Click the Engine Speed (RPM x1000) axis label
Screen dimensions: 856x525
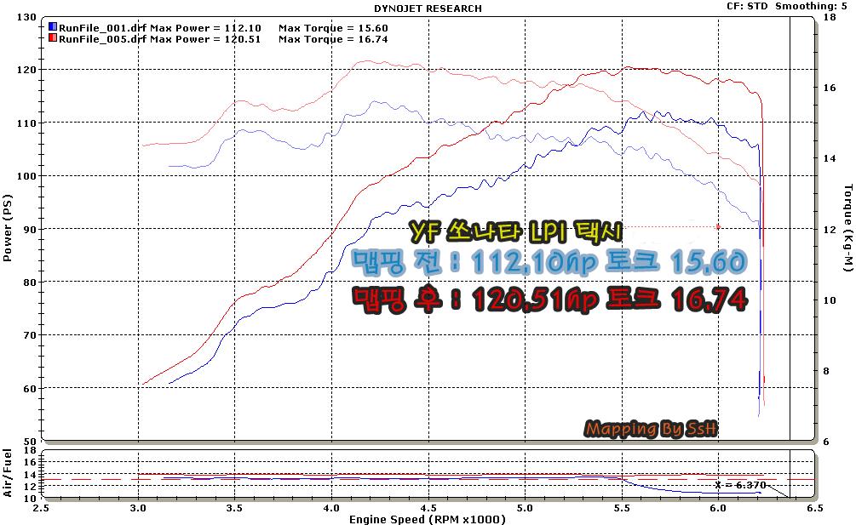(428, 519)
